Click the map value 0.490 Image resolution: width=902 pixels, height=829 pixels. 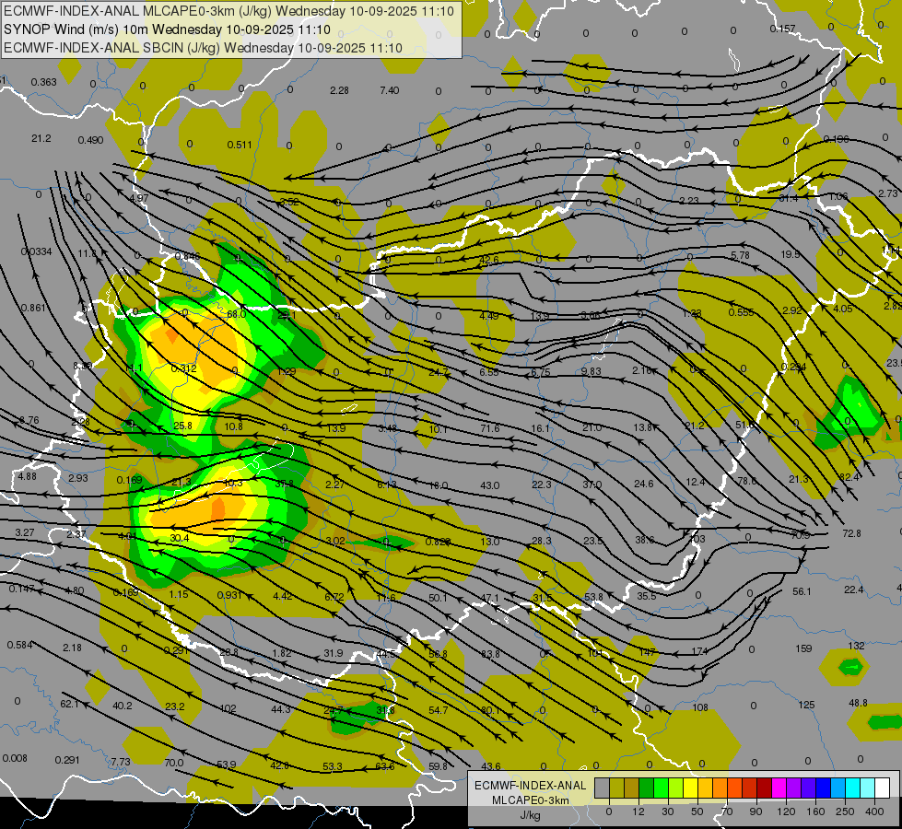tap(90, 140)
